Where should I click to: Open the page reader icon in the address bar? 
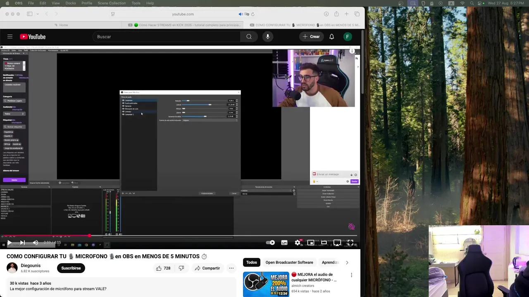pyautogui.click(x=113, y=14)
